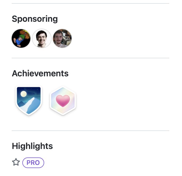The image size is (182, 176).
Task: Click the avatar with computers in background
Action: (x=62, y=38)
